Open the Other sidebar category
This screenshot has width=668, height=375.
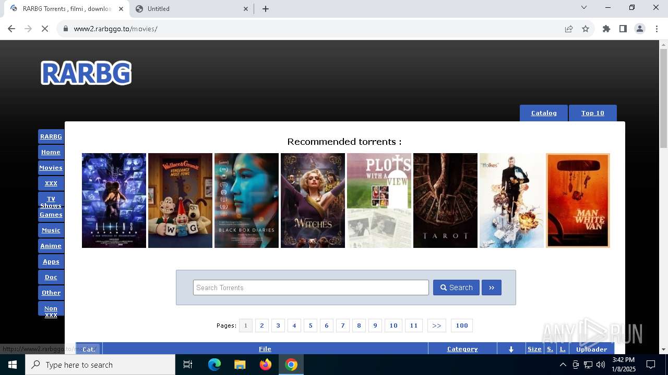[x=51, y=293]
